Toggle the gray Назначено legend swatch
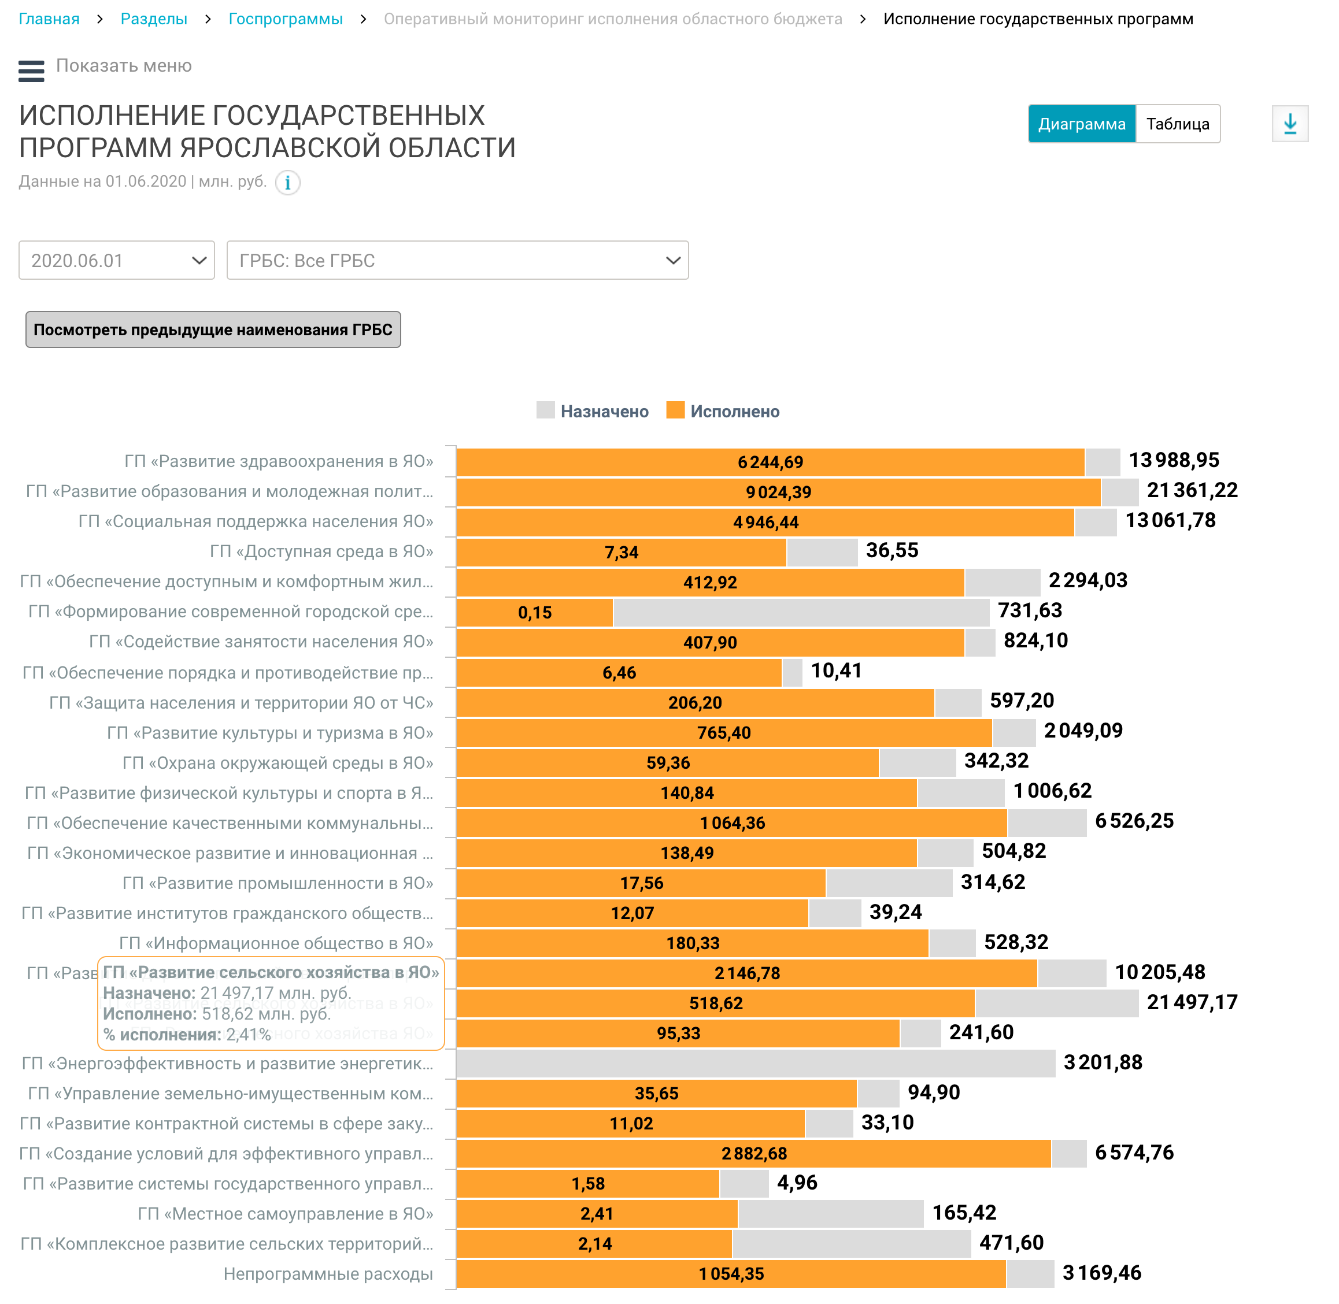Image resolution: width=1339 pixels, height=1304 pixels. tap(545, 410)
